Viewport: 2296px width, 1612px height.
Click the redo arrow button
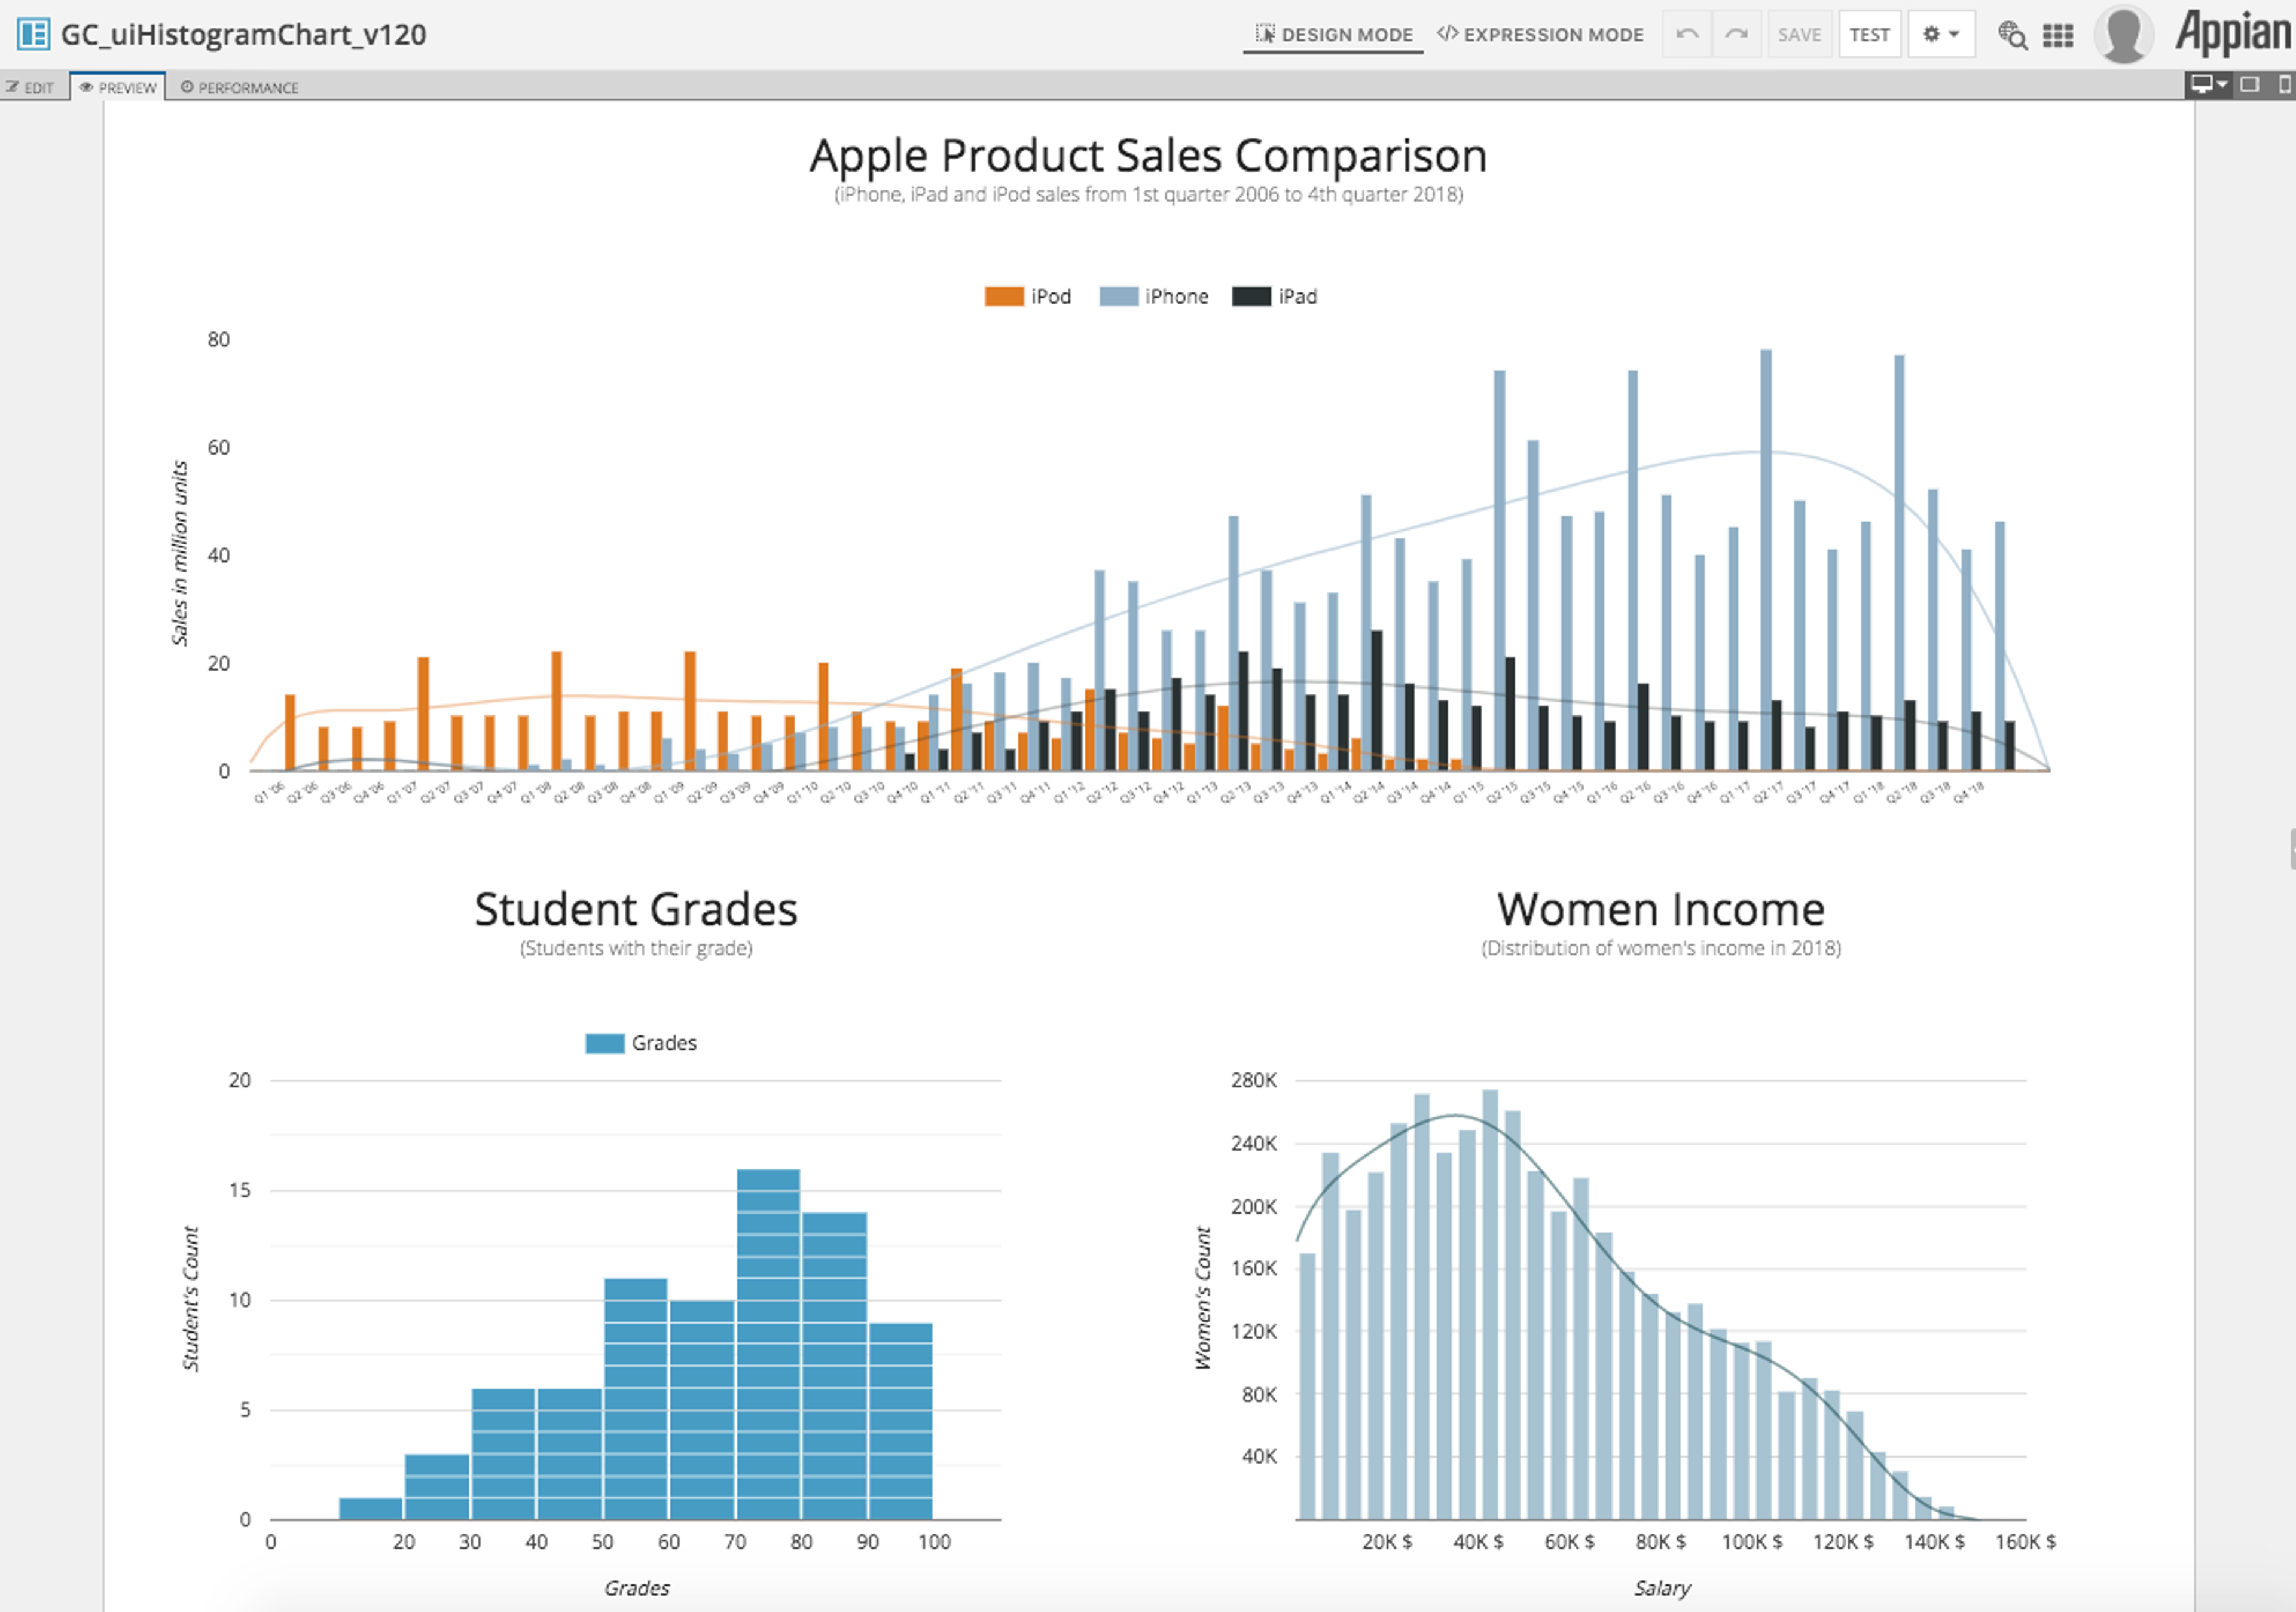click(1737, 35)
